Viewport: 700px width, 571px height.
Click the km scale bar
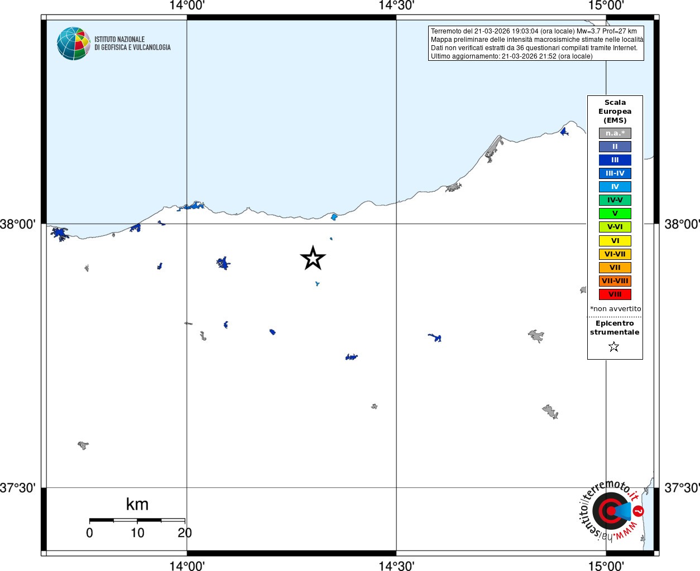[137, 520]
